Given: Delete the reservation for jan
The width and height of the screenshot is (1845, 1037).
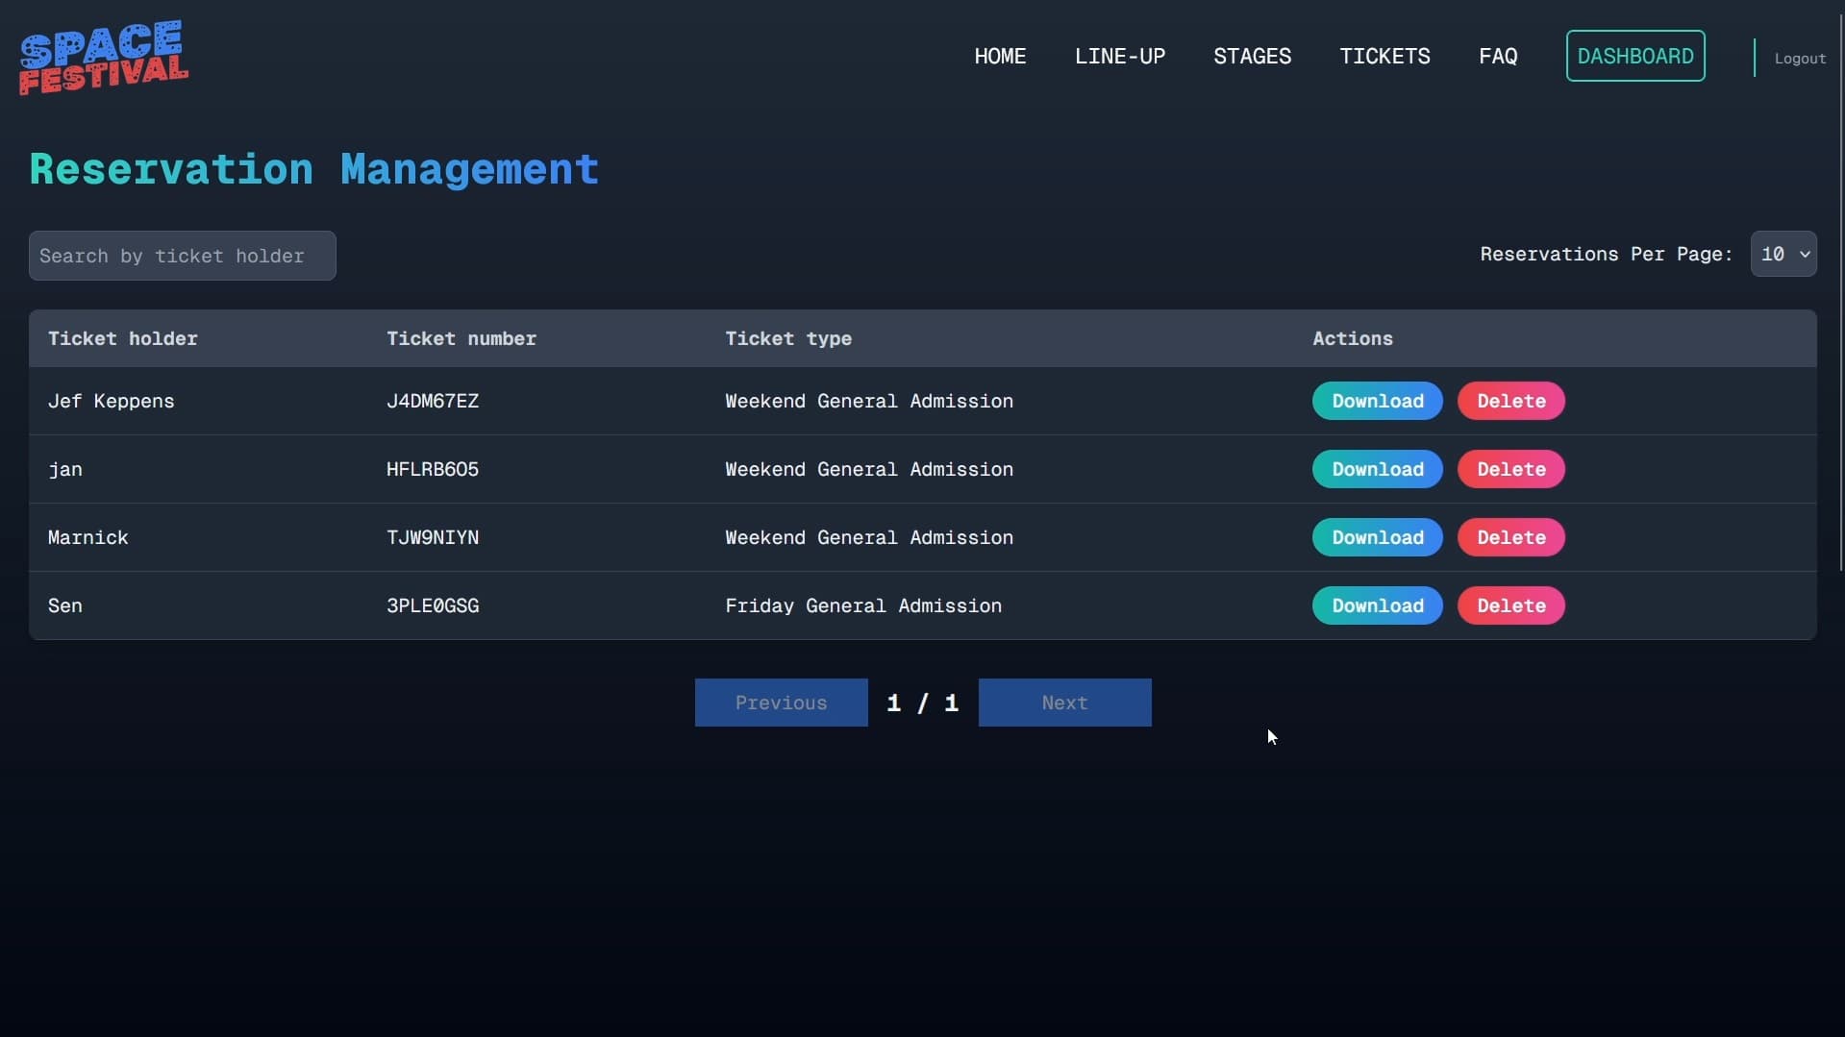Looking at the screenshot, I should pyautogui.click(x=1510, y=469).
